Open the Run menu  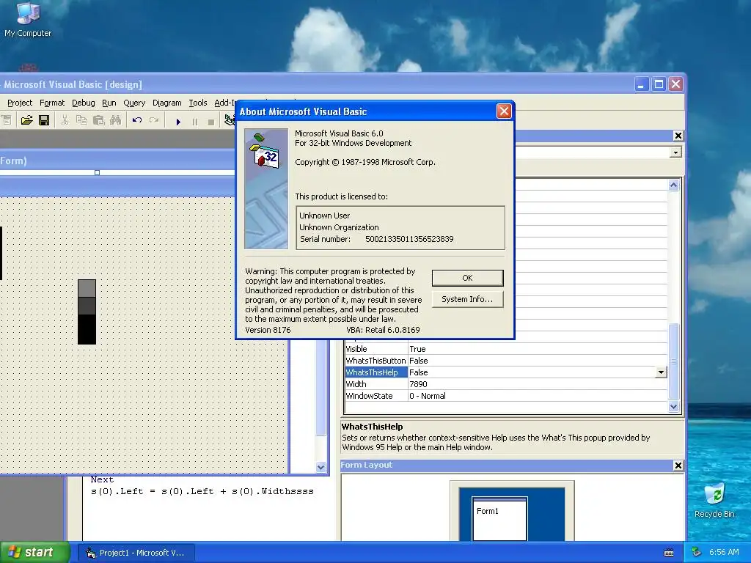tap(109, 103)
